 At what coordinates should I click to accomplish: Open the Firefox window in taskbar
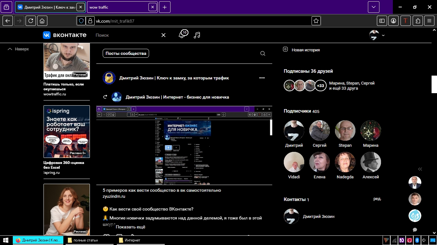(x=38, y=240)
